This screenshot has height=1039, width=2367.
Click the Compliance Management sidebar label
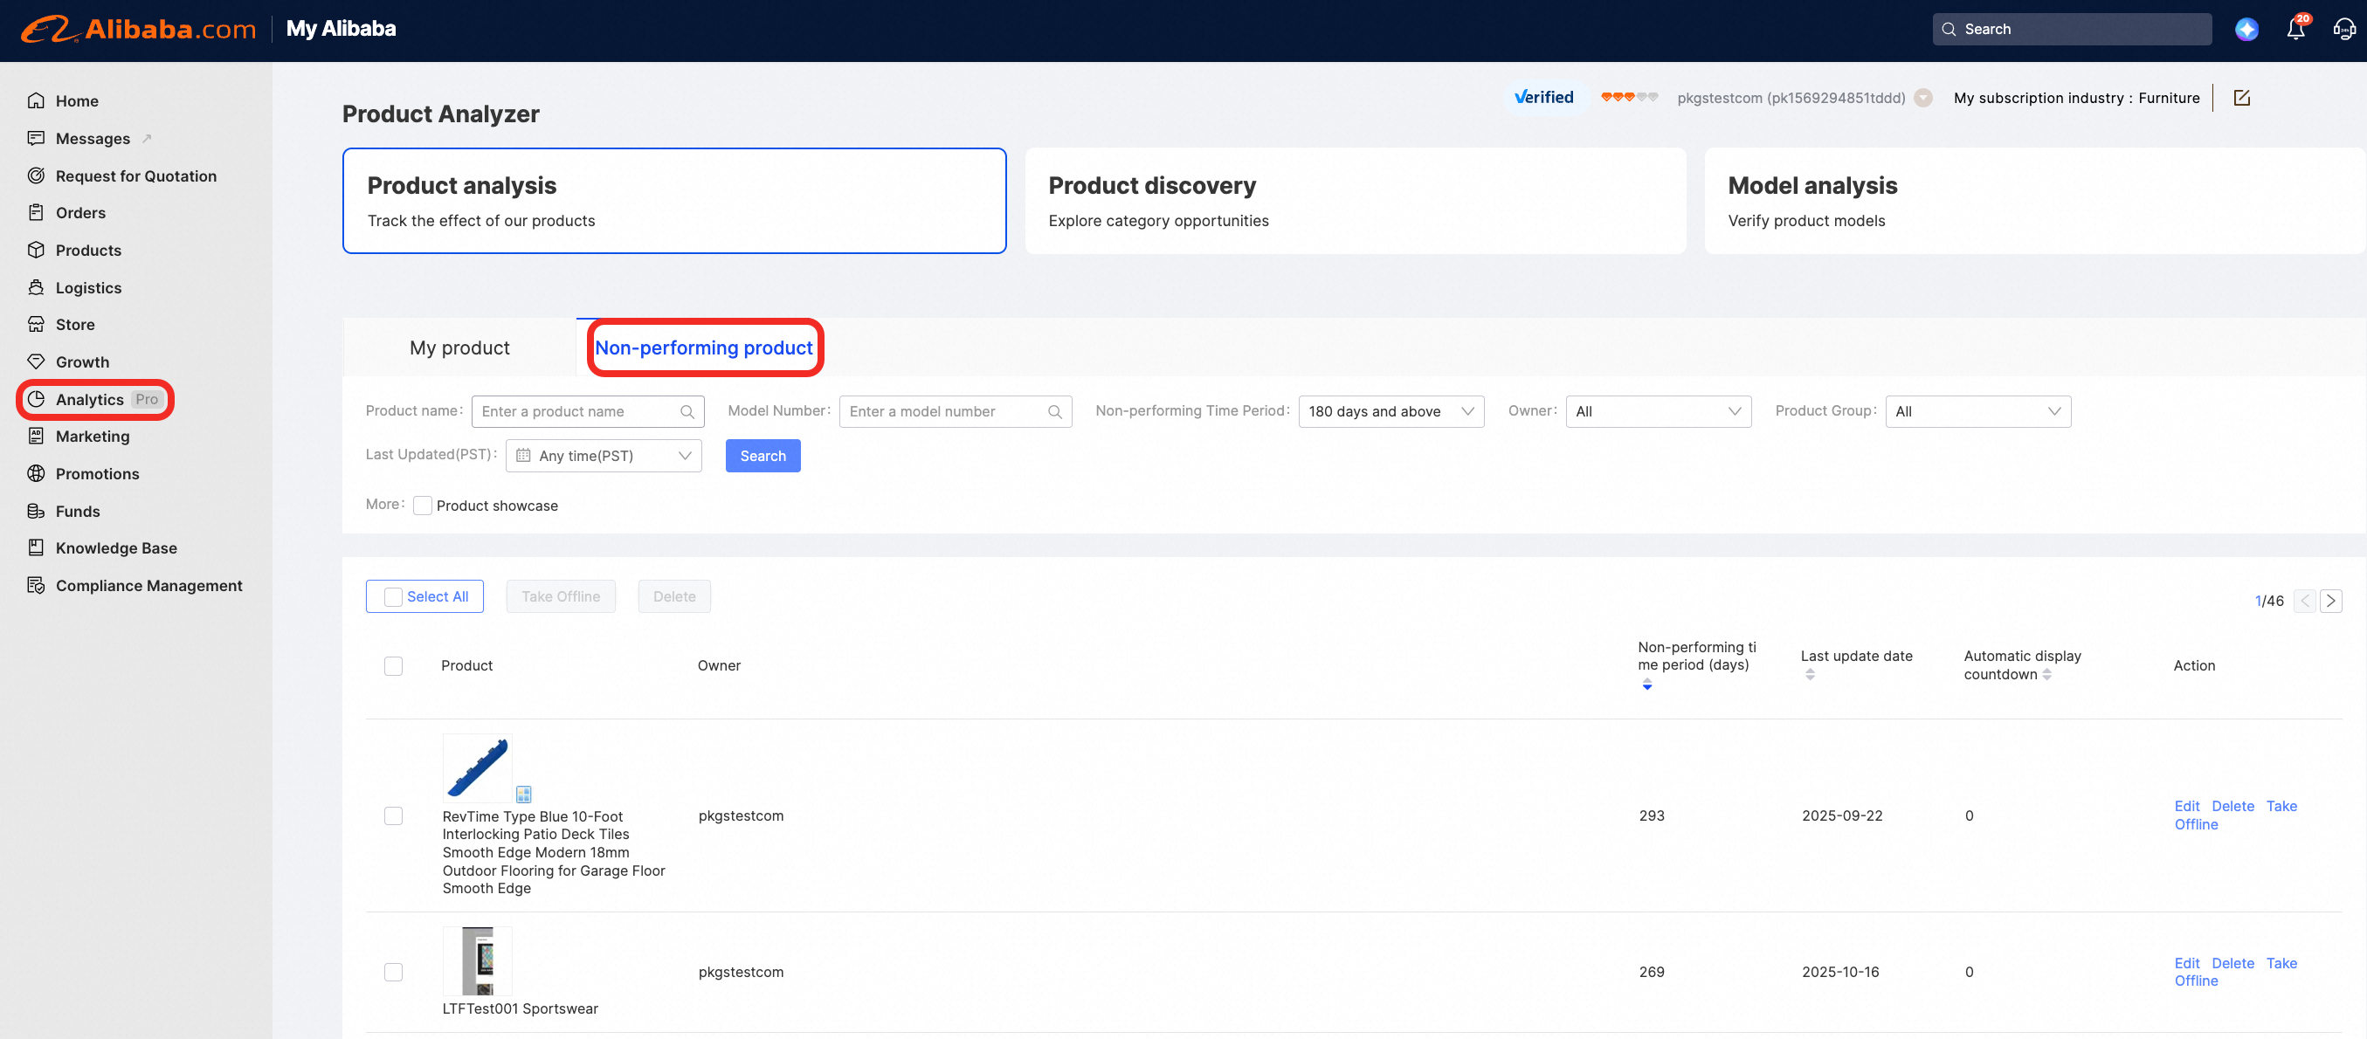coord(148,585)
